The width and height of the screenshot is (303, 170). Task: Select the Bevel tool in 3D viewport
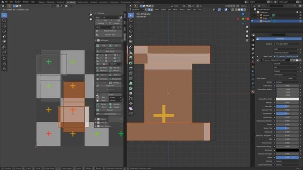[x=131, y=68]
